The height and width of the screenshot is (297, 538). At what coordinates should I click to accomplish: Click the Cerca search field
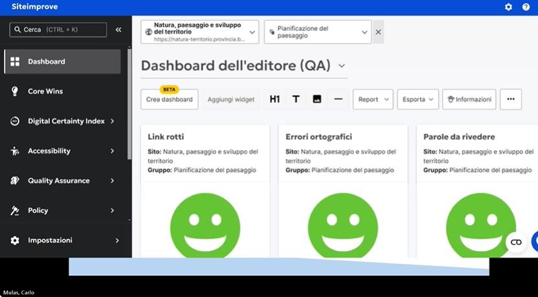pyautogui.click(x=58, y=30)
